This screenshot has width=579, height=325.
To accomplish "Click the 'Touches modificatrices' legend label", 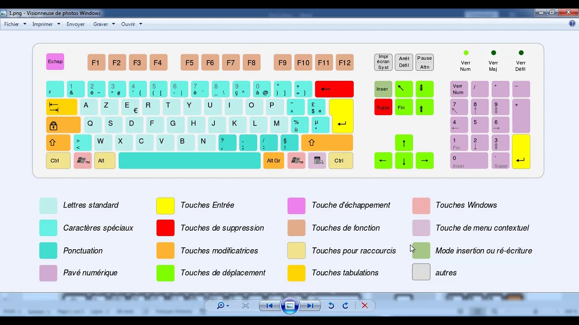I will point(219,251).
